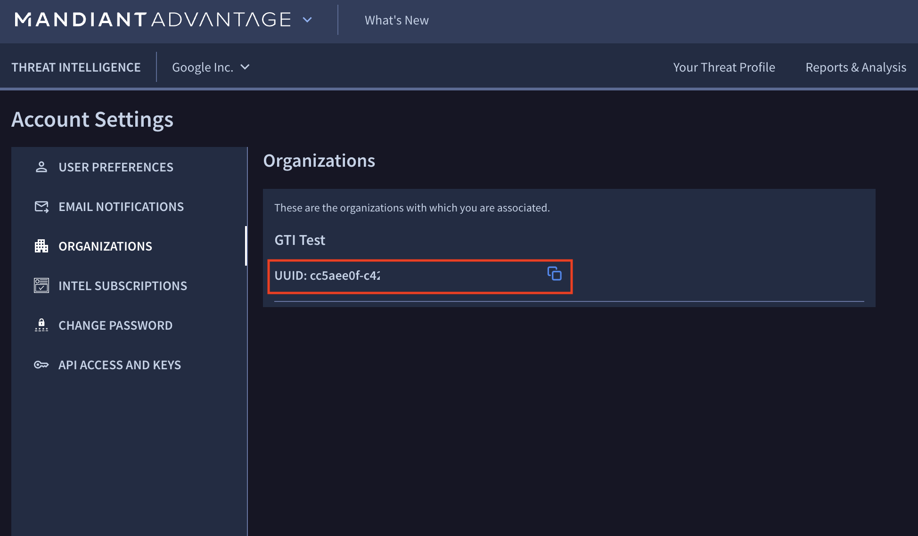918x536 pixels.
Task: Click the Organizations page heading
Action: tap(319, 161)
